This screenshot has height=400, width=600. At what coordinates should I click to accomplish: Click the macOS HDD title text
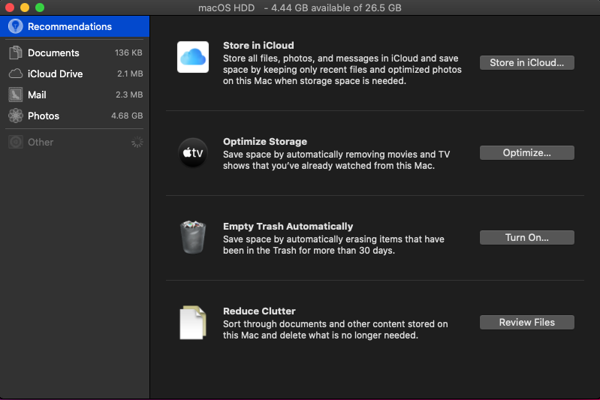227,8
